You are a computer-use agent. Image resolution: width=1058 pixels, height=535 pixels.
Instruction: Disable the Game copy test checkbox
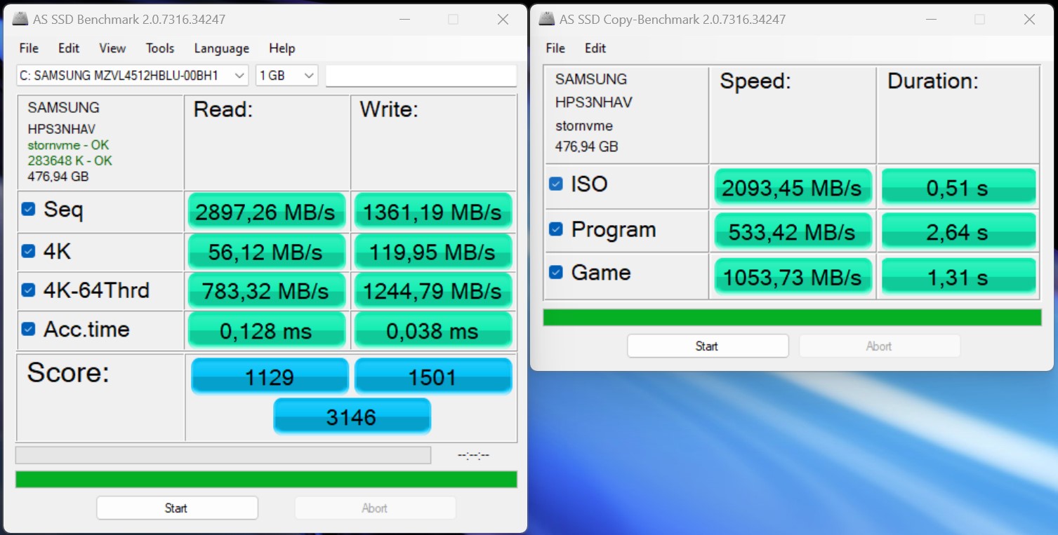[x=555, y=272]
